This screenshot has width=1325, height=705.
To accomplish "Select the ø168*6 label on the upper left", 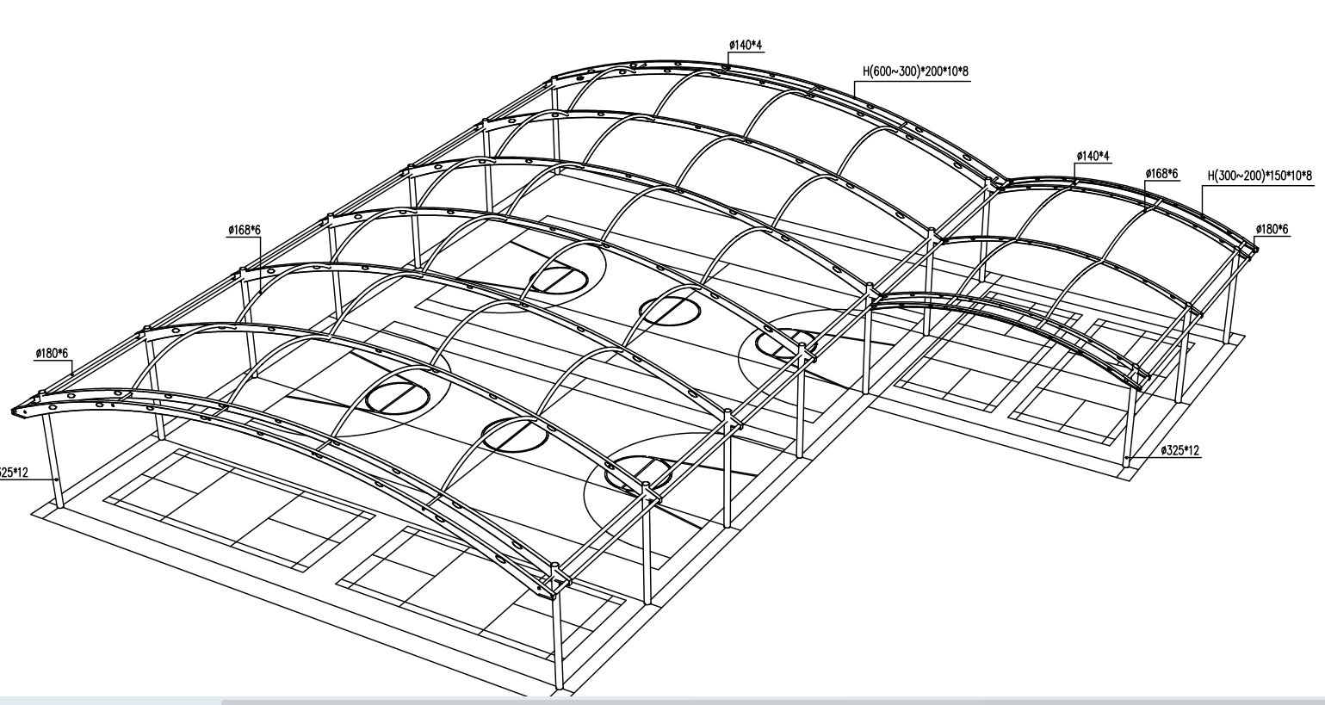I will (x=244, y=231).
